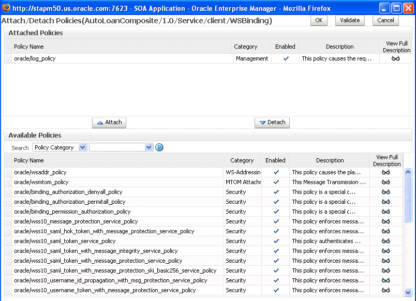Show full description of wss10_saml_hok_token policy
The height and width of the screenshot is (301, 416).
click(385, 231)
